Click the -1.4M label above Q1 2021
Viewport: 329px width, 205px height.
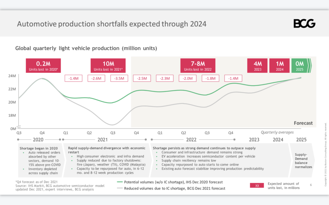click(x=74, y=78)
